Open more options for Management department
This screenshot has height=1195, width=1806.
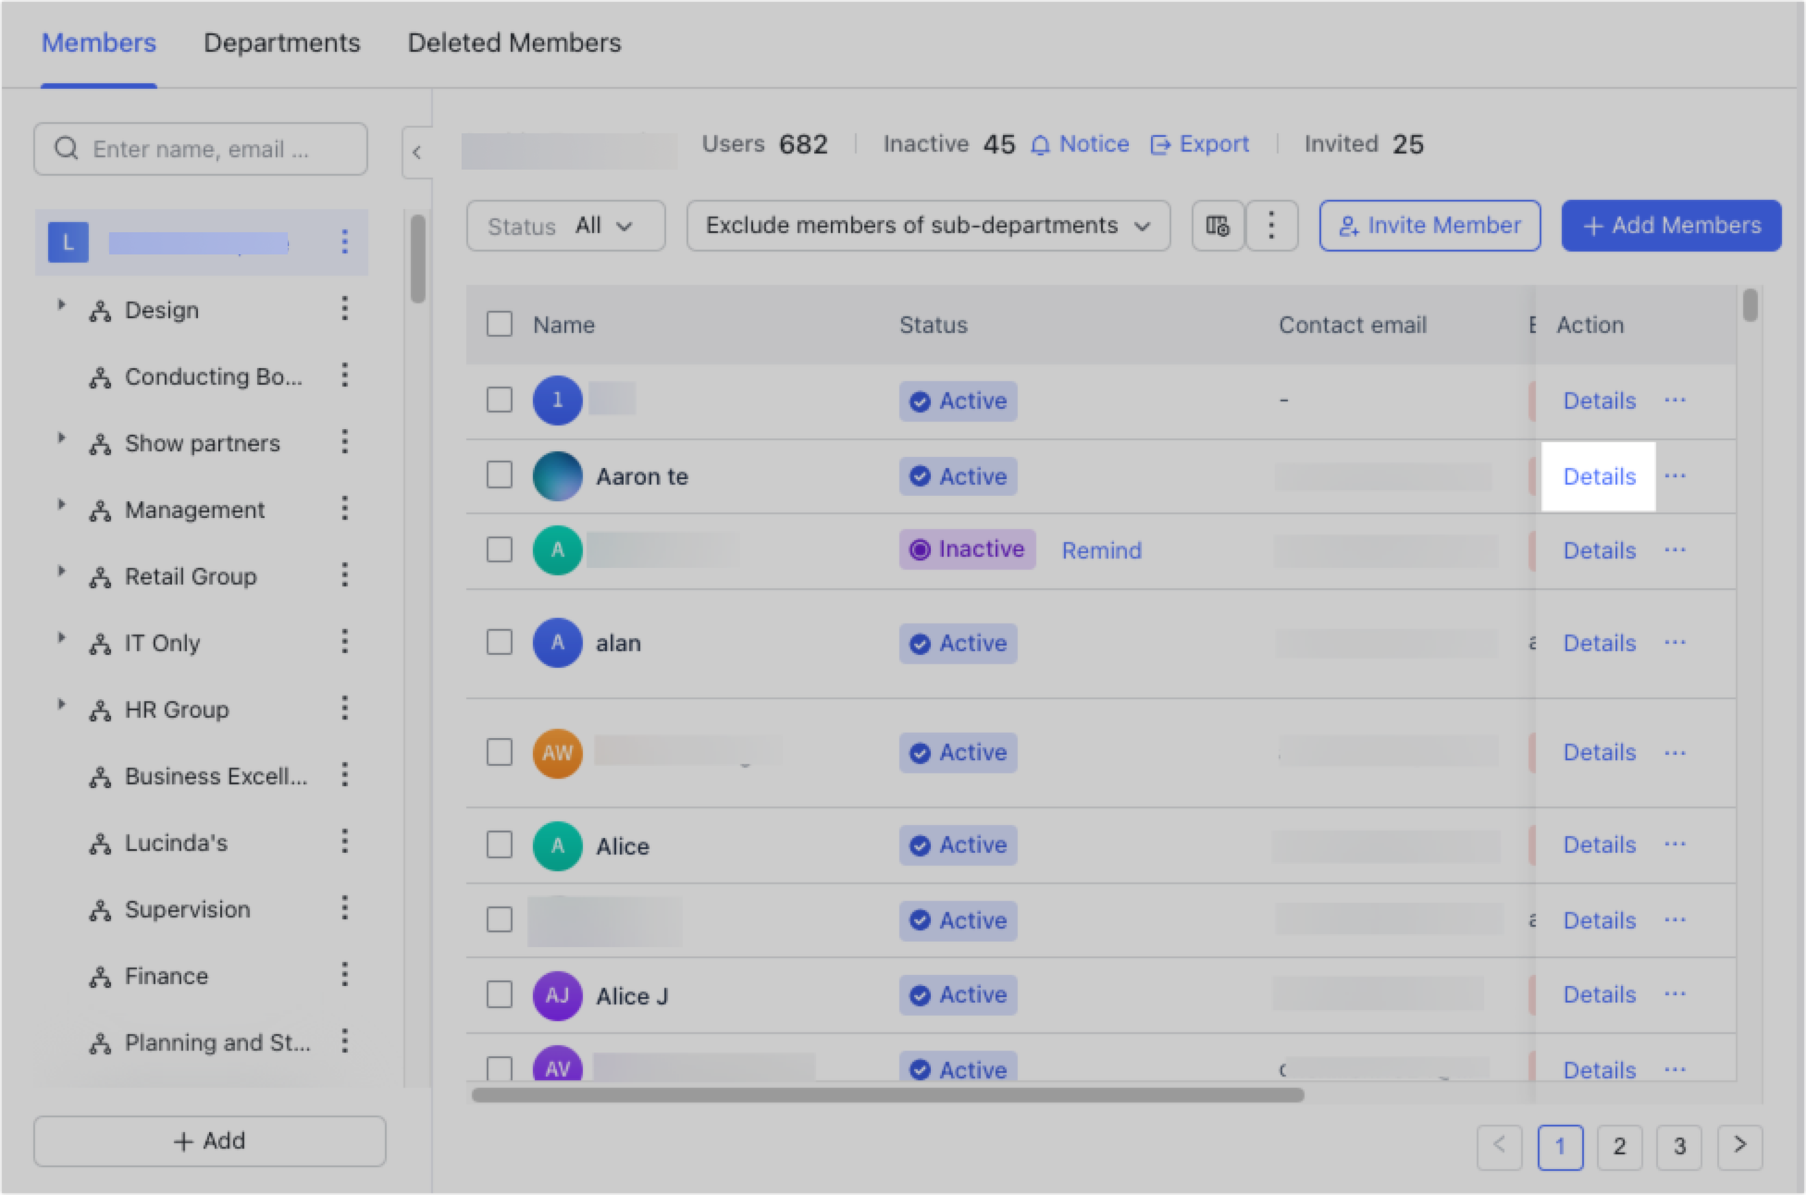pos(344,508)
